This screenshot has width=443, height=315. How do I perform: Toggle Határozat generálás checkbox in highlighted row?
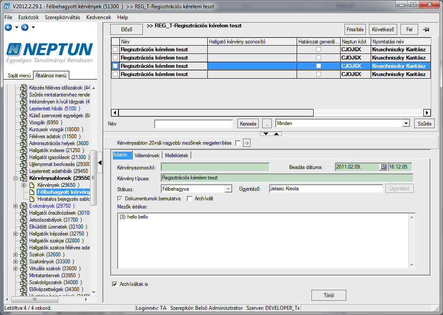pos(319,66)
